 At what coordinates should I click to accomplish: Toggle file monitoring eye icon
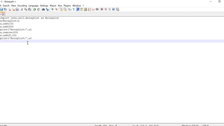(97, 9)
